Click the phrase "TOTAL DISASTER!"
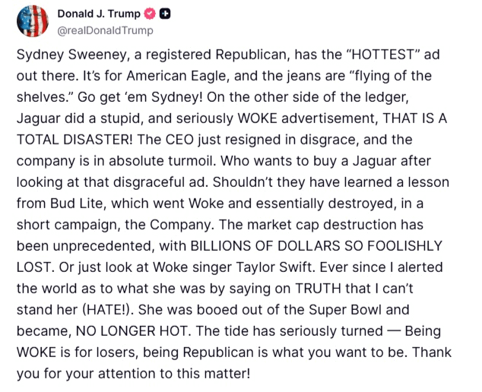482x392 pixels. pos(75,140)
